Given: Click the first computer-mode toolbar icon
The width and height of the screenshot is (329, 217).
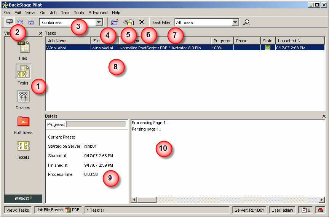Looking at the screenshot, I should 10,22.
